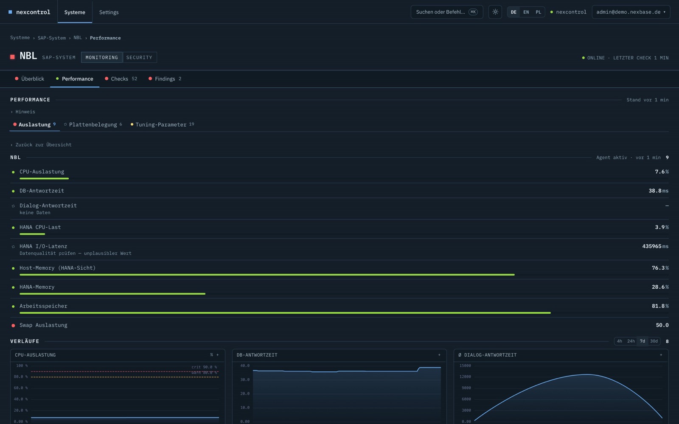Image resolution: width=679 pixels, height=424 pixels.
Task: Set chart range to 7d
Action: coord(643,341)
